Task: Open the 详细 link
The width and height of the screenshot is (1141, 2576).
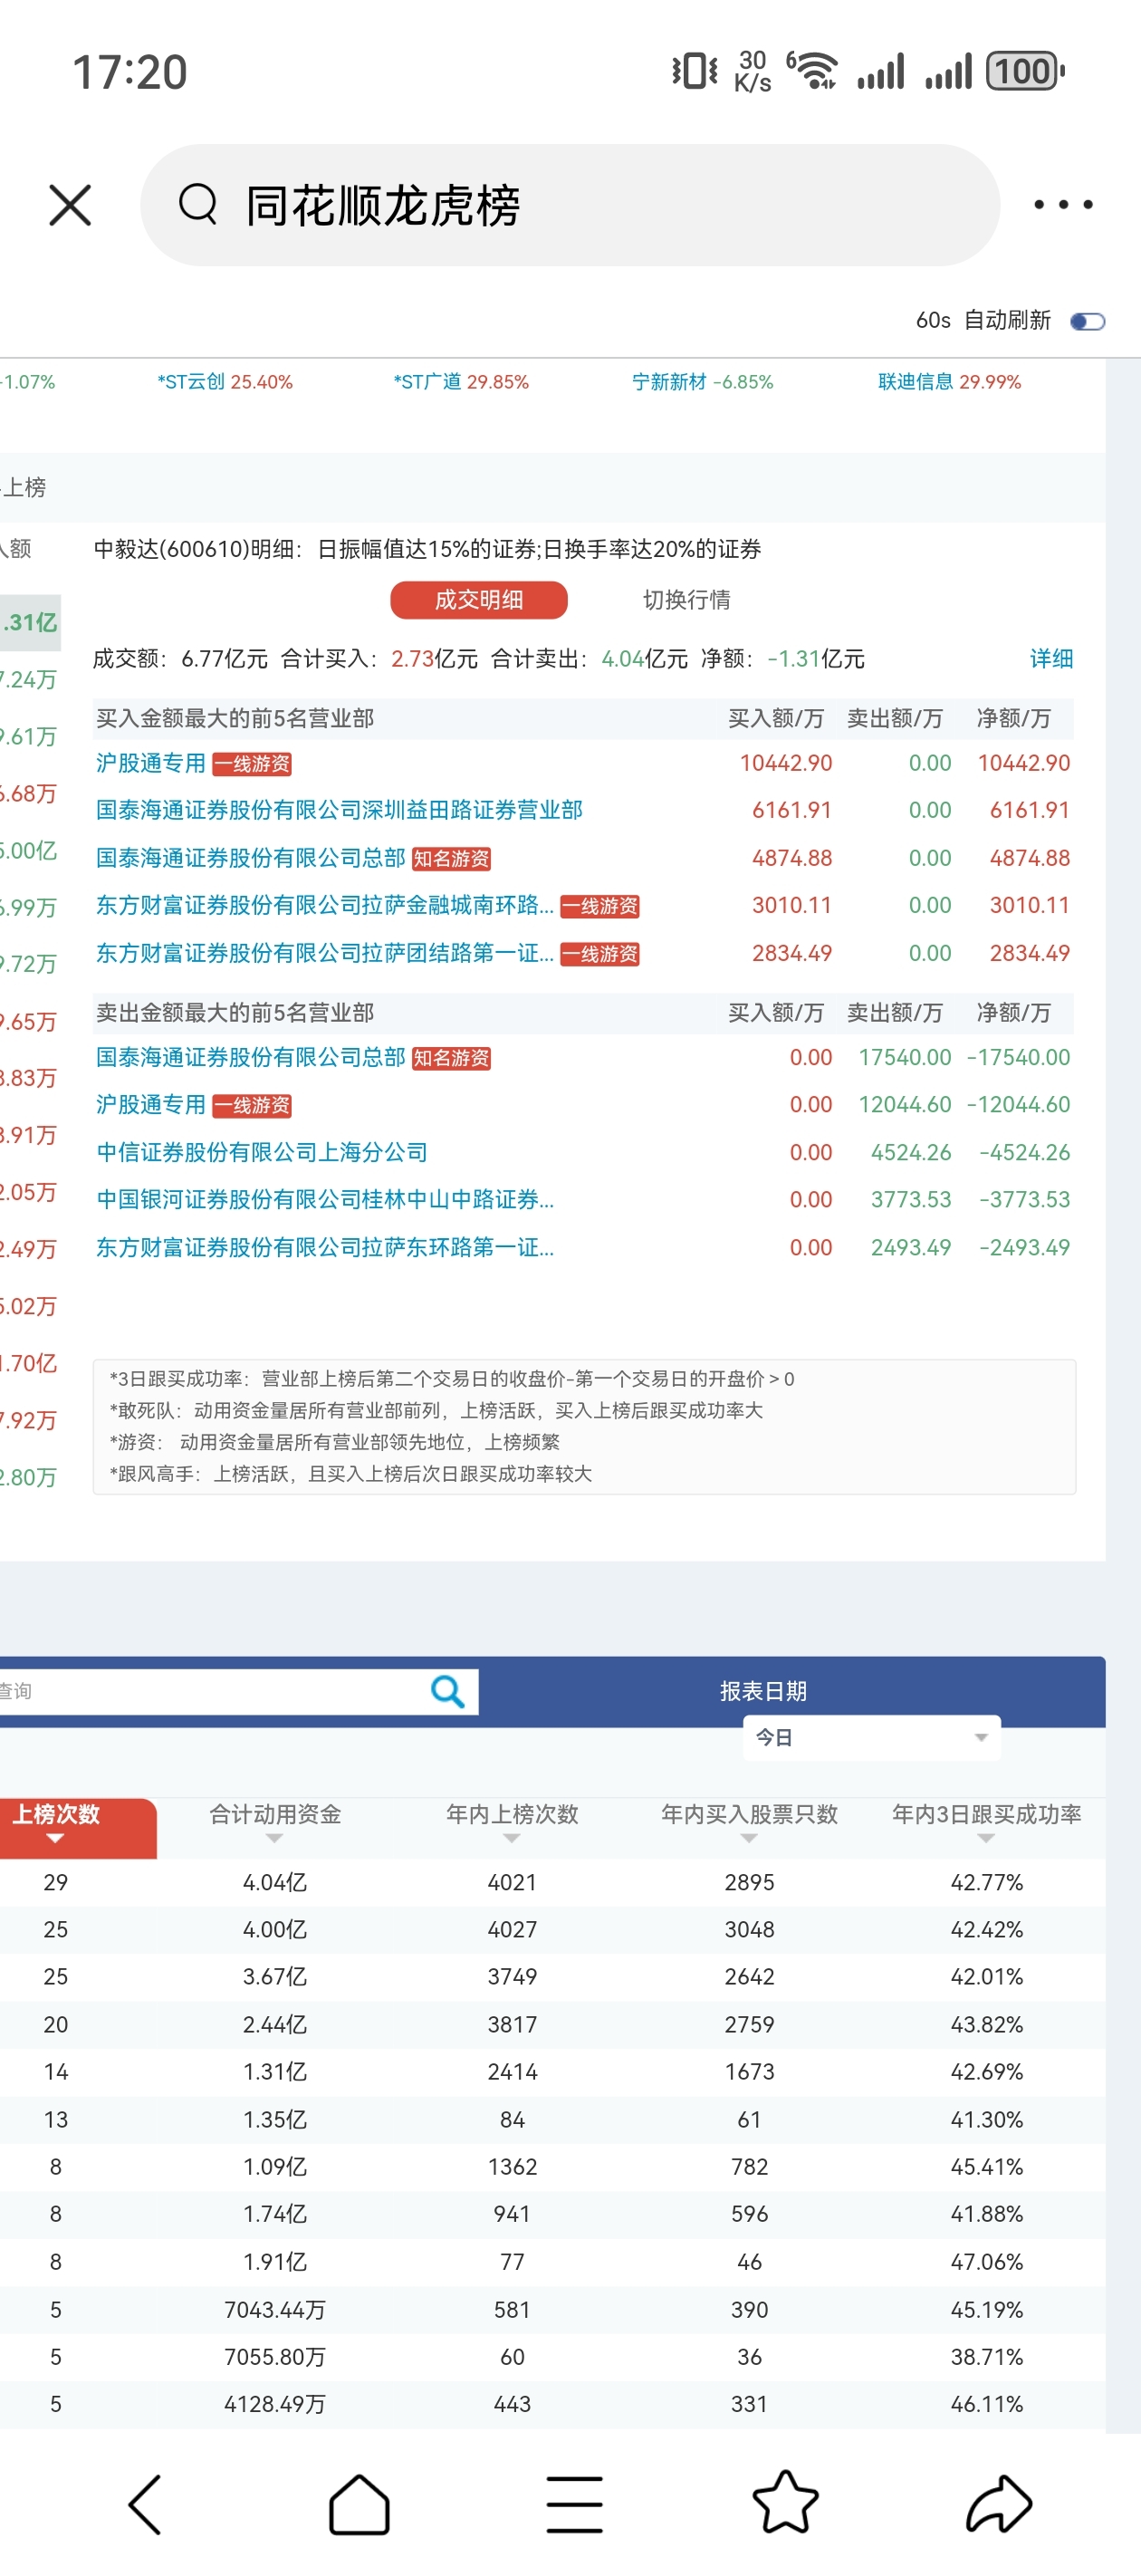Action: (x=1051, y=658)
